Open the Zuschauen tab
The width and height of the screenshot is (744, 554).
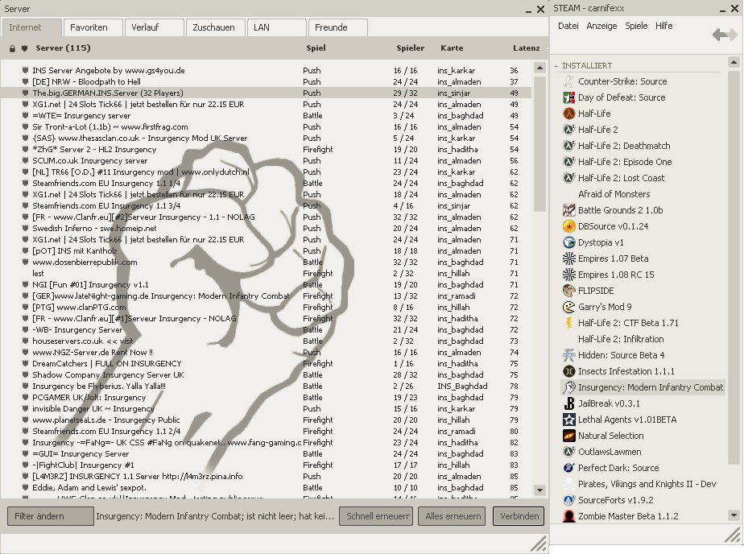[x=216, y=27]
